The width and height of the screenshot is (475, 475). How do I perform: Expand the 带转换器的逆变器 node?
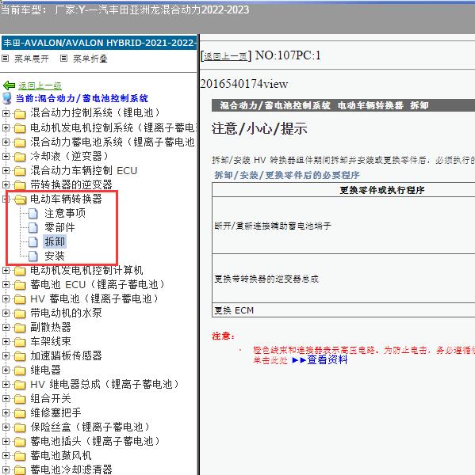(x=6, y=184)
